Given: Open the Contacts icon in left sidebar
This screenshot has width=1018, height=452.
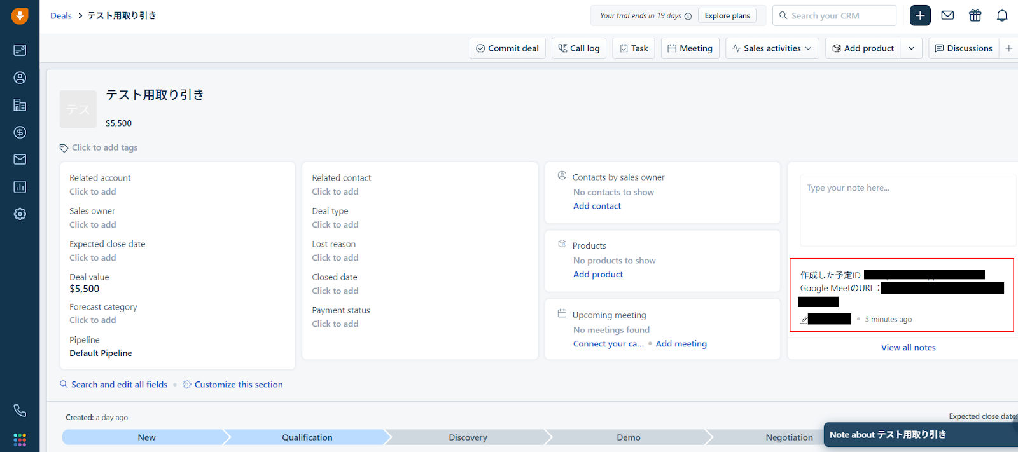Looking at the screenshot, I should click(20, 78).
